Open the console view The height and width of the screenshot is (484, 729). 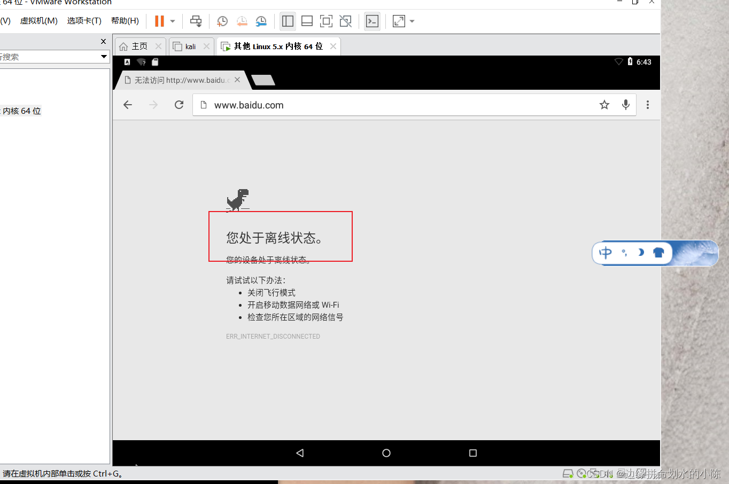[372, 21]
